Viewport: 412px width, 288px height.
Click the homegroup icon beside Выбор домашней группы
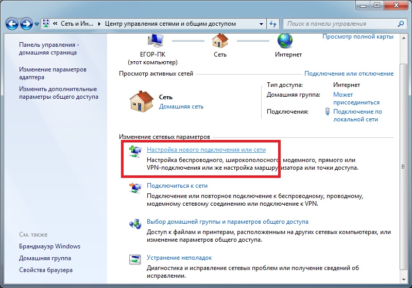(134, 224)
